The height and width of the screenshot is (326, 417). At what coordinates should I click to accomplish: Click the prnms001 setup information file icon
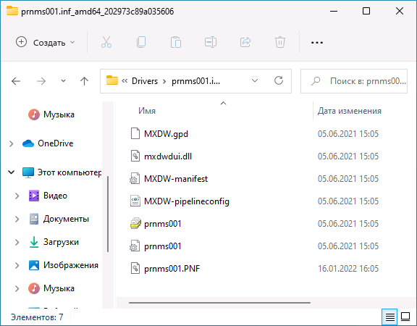point(135,224)
